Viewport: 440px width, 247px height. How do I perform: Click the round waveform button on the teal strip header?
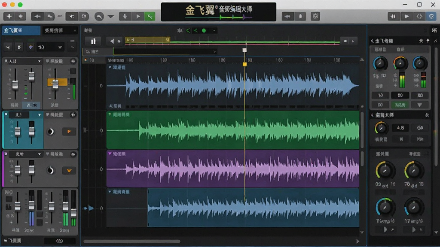[x=73, y=114]
